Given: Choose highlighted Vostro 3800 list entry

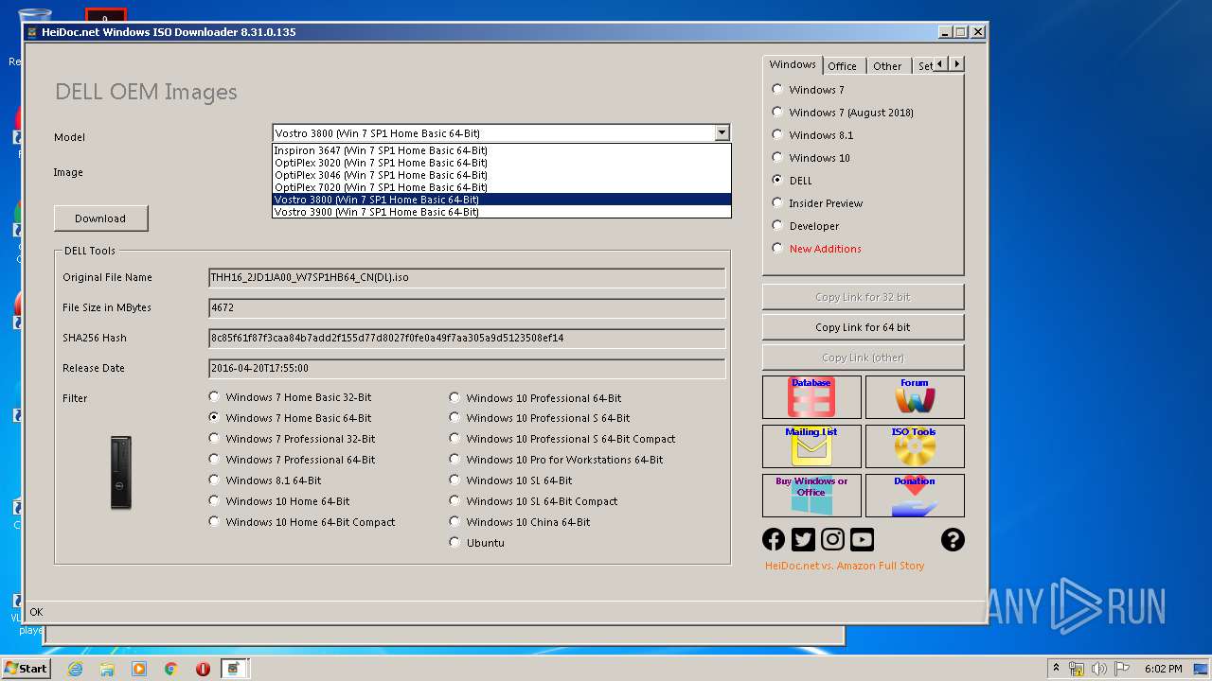Looking at the screenshot, I should point(502,200).
